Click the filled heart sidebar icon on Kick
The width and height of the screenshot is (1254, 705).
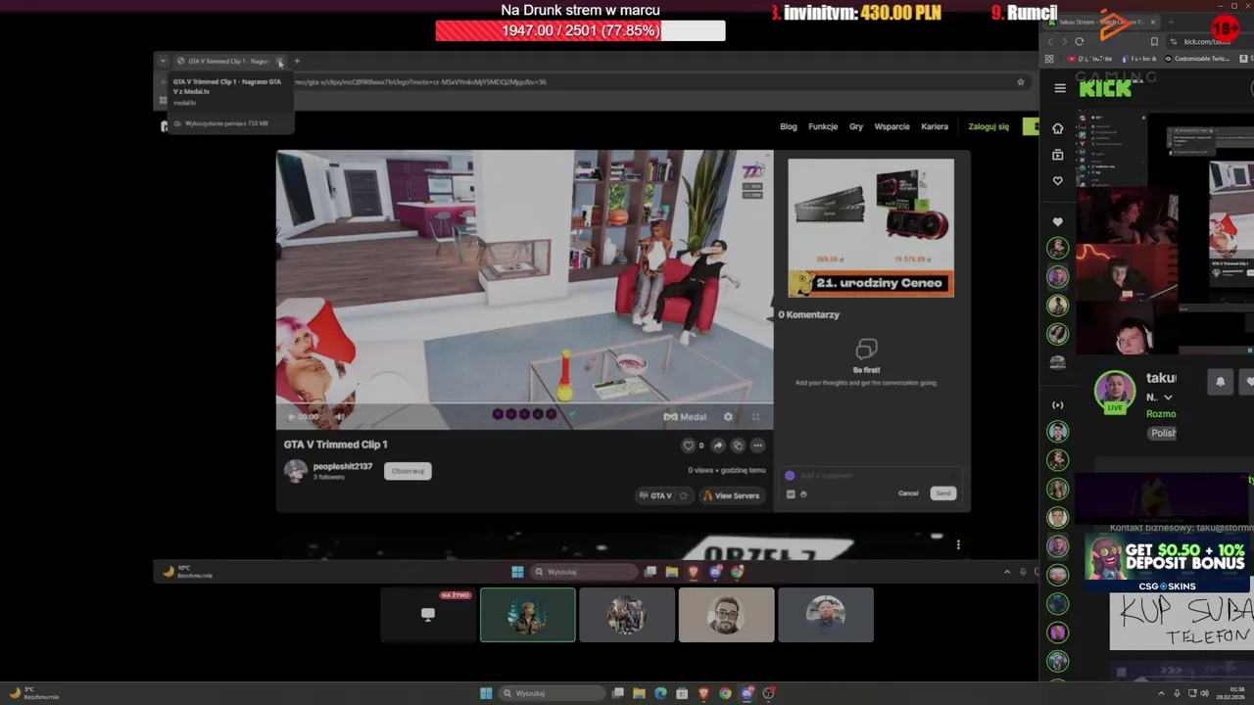point(1057,222)
